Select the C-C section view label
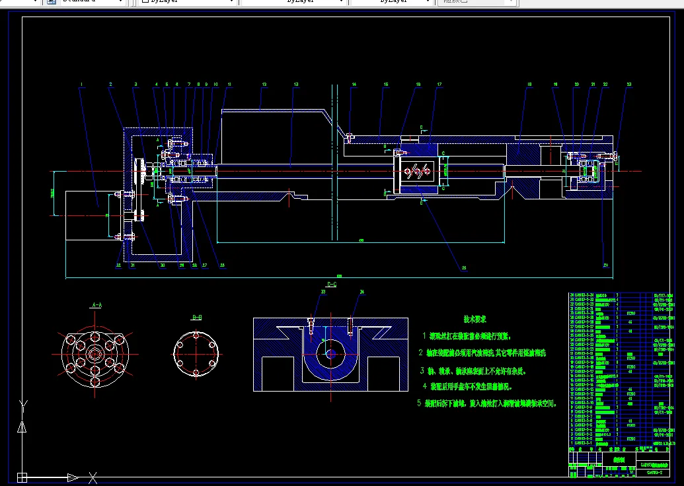 332,284
